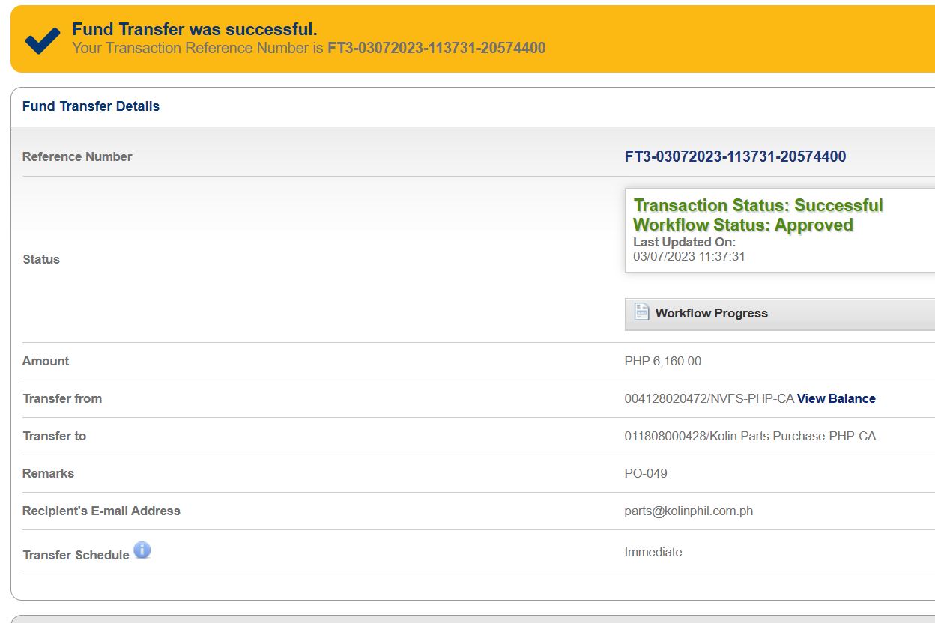The height and width of the screenshot is (623, 935).
Task: Expand the Workflow Progress section
Action: [x=711, y=313]
